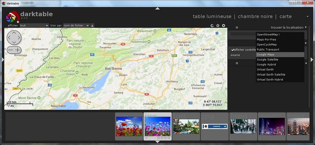Click the location search input field

[243, 34]
